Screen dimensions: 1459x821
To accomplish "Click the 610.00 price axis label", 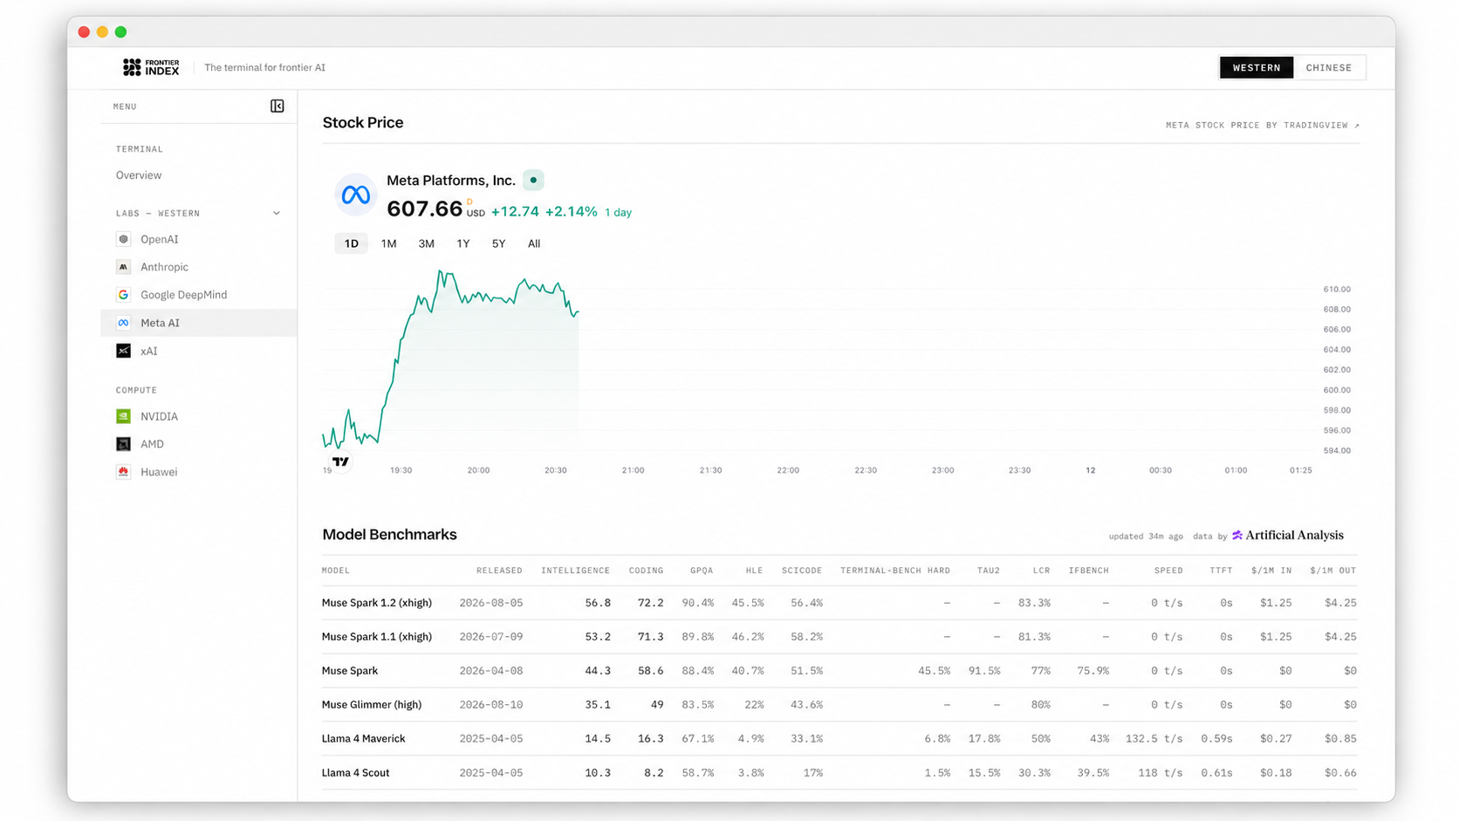I will coord(1337,290).
